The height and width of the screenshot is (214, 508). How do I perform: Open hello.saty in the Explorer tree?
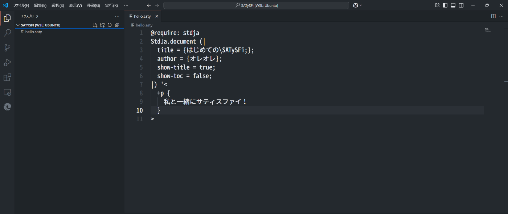(69, 32)
